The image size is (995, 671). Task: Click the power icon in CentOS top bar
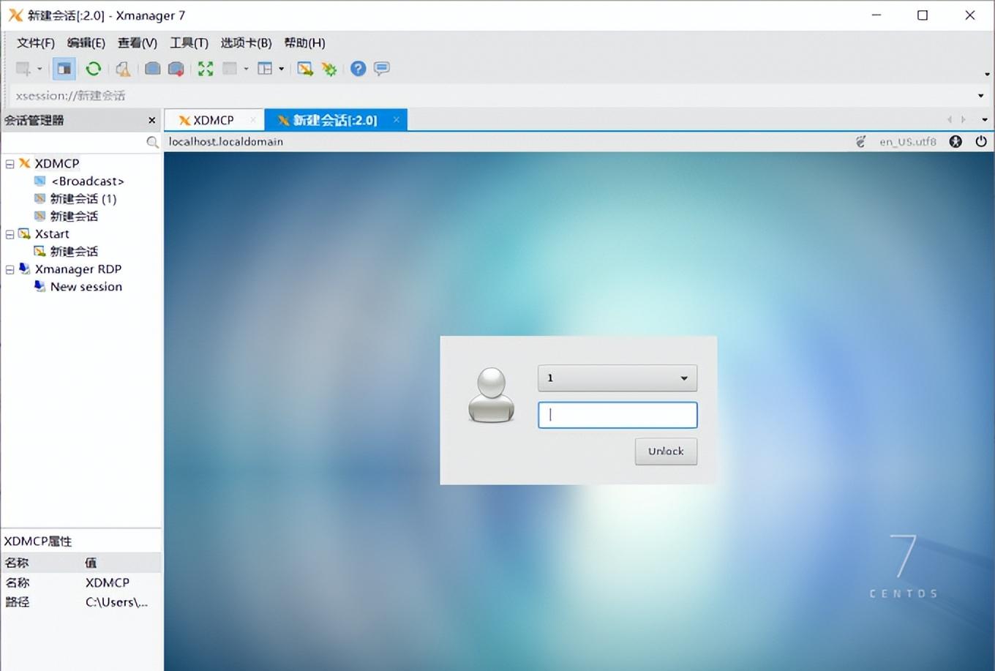tap(981, 141)
